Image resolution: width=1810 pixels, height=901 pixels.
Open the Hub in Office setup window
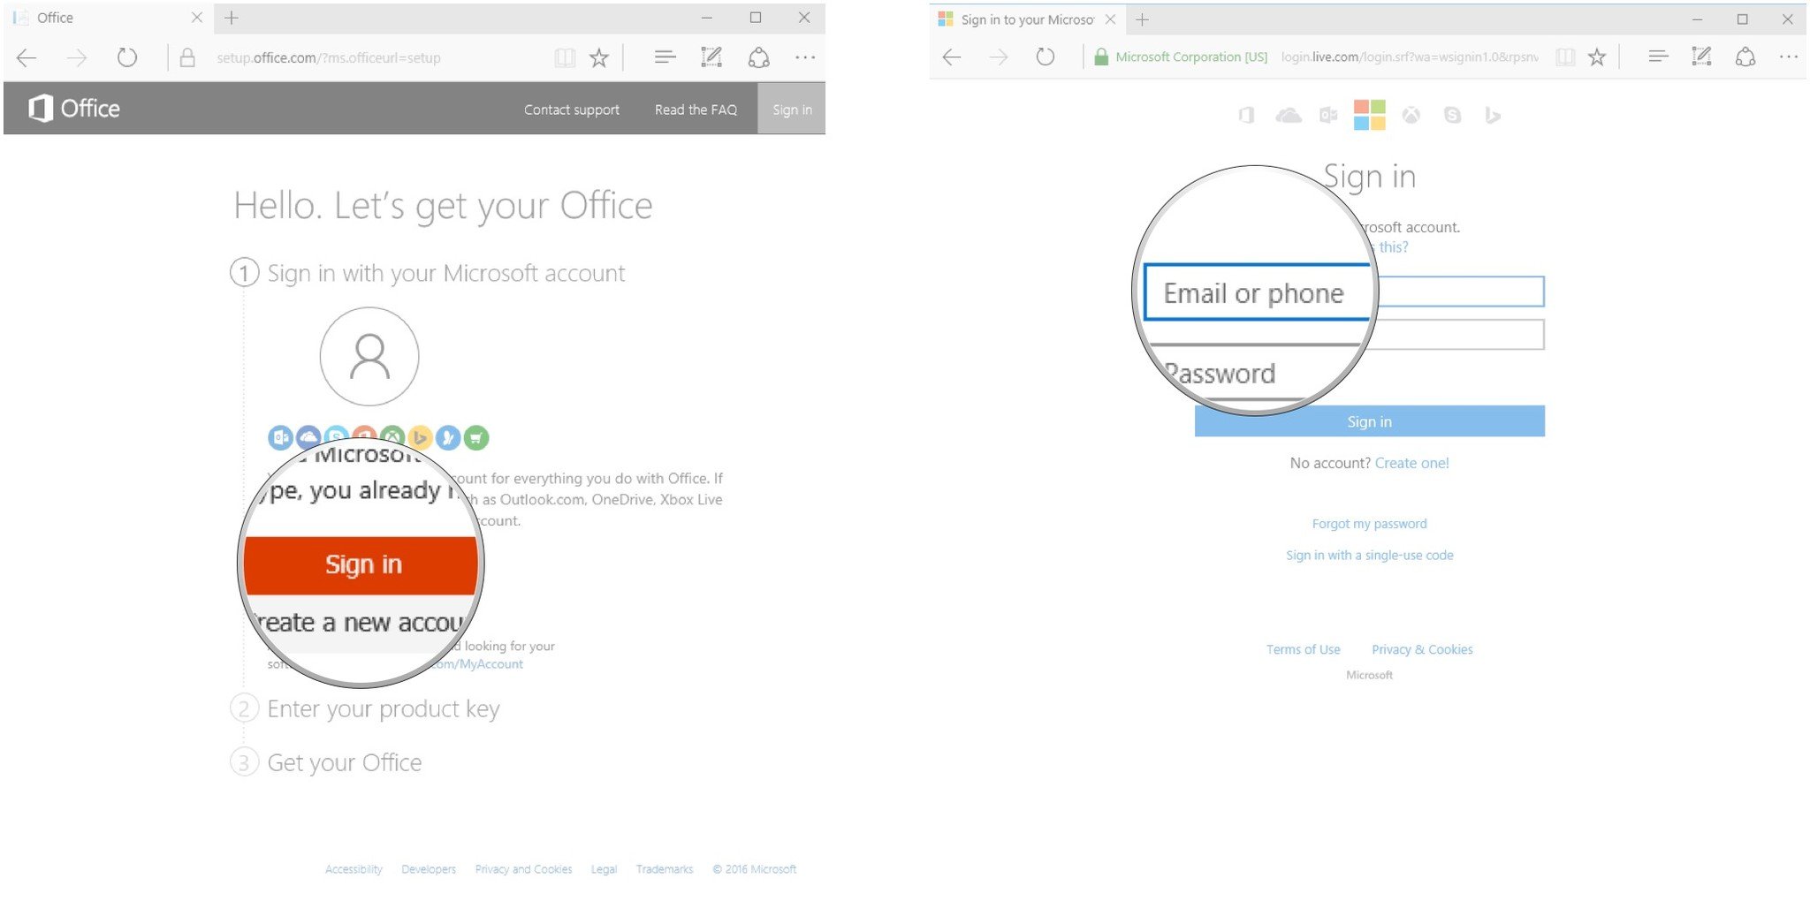click(665, 57)
